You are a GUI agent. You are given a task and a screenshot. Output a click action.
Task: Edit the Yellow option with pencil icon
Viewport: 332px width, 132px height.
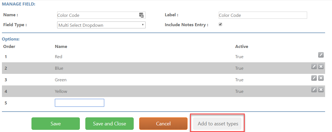click(314, 90)
